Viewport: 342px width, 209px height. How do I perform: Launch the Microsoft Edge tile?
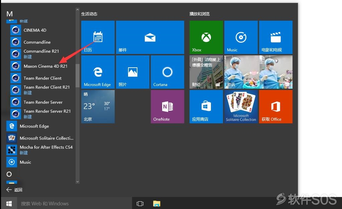click(x=98, y=72)
